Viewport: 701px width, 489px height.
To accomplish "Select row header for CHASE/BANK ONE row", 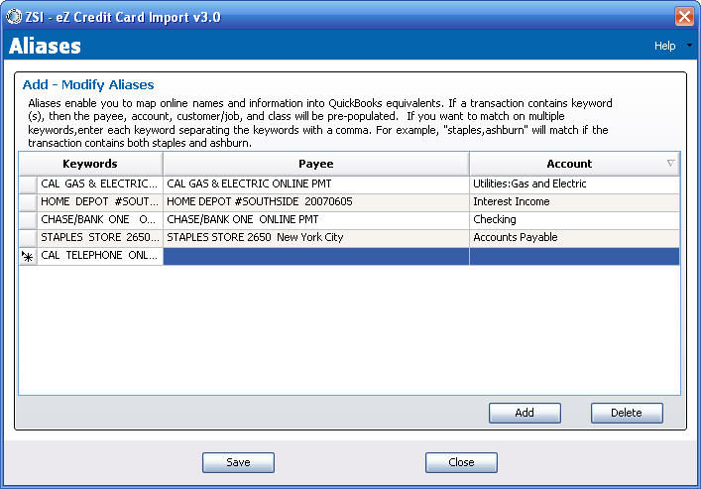I will pos(28,220).
